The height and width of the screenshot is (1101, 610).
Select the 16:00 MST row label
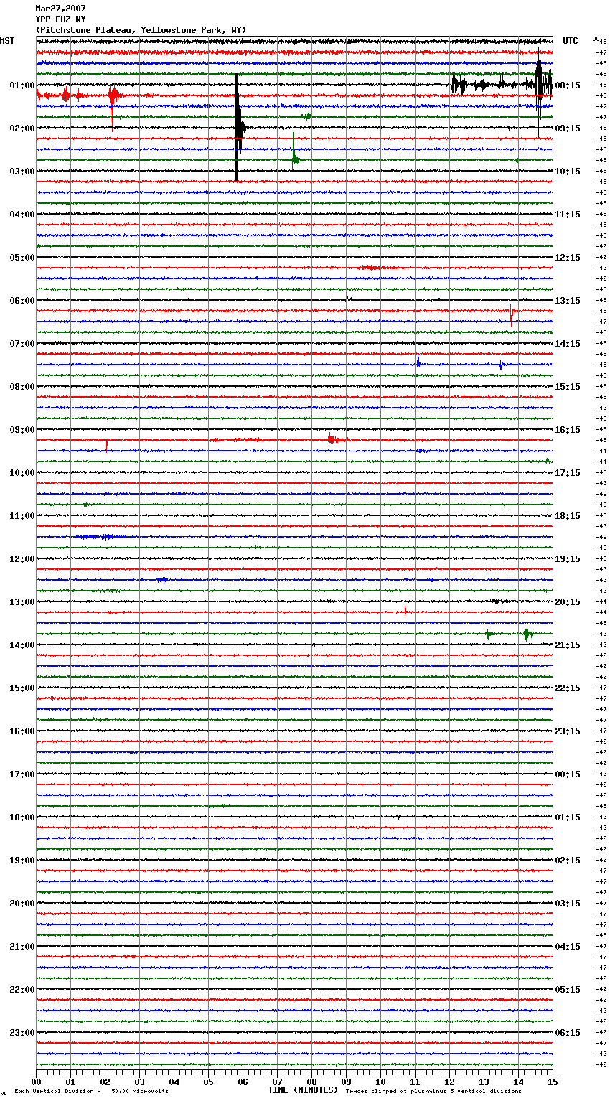click(x=22, y=731)
